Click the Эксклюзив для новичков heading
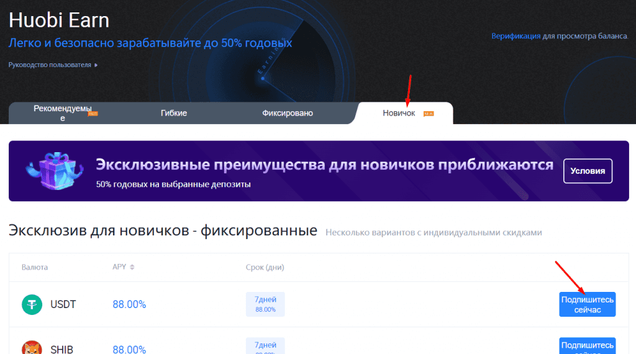Viewport: 636px width, 354px height. pos(163,230)
